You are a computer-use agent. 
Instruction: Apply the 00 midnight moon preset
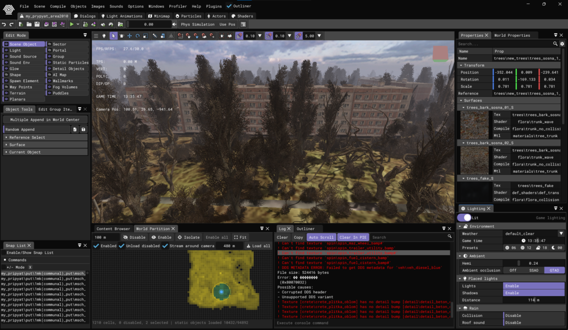(557, 248)
